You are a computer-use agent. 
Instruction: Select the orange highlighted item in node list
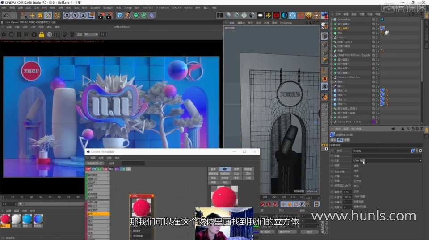tap(98, 214)
